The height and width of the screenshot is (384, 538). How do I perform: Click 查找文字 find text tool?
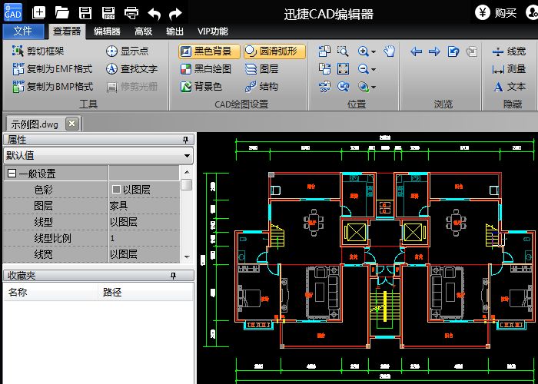pyautogui.click(x=131, y=69)
